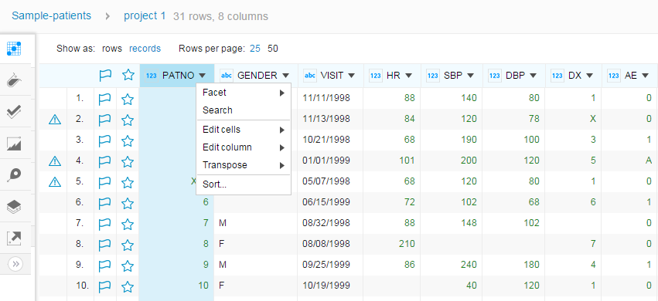Click the warning icon on row 5

click(55, 181)
